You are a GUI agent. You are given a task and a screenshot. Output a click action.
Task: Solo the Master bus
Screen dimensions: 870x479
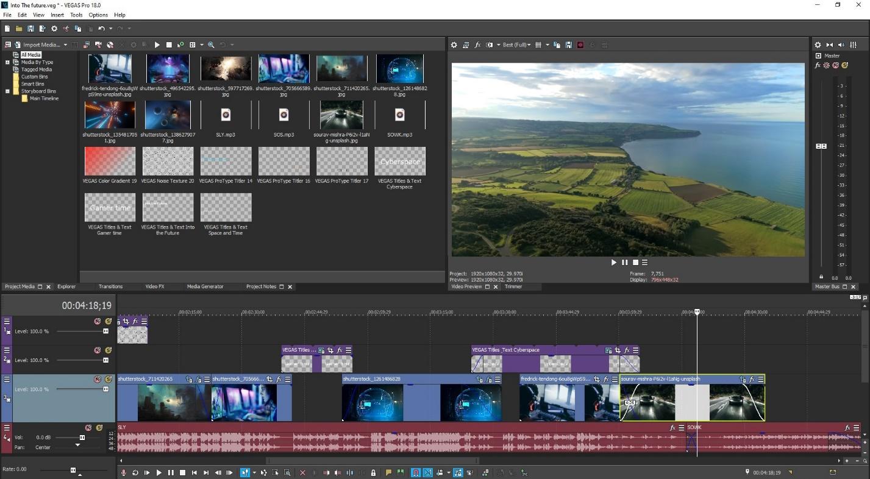844,65
